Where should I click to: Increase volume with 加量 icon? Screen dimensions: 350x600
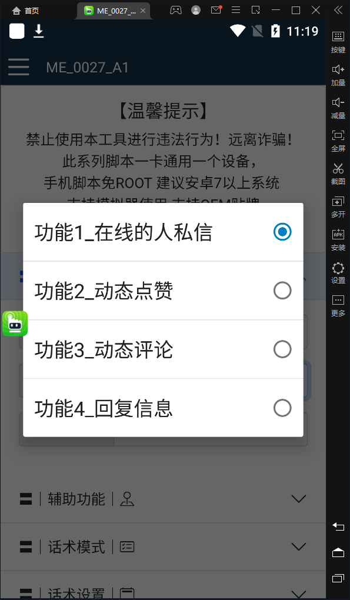[338, 75]
